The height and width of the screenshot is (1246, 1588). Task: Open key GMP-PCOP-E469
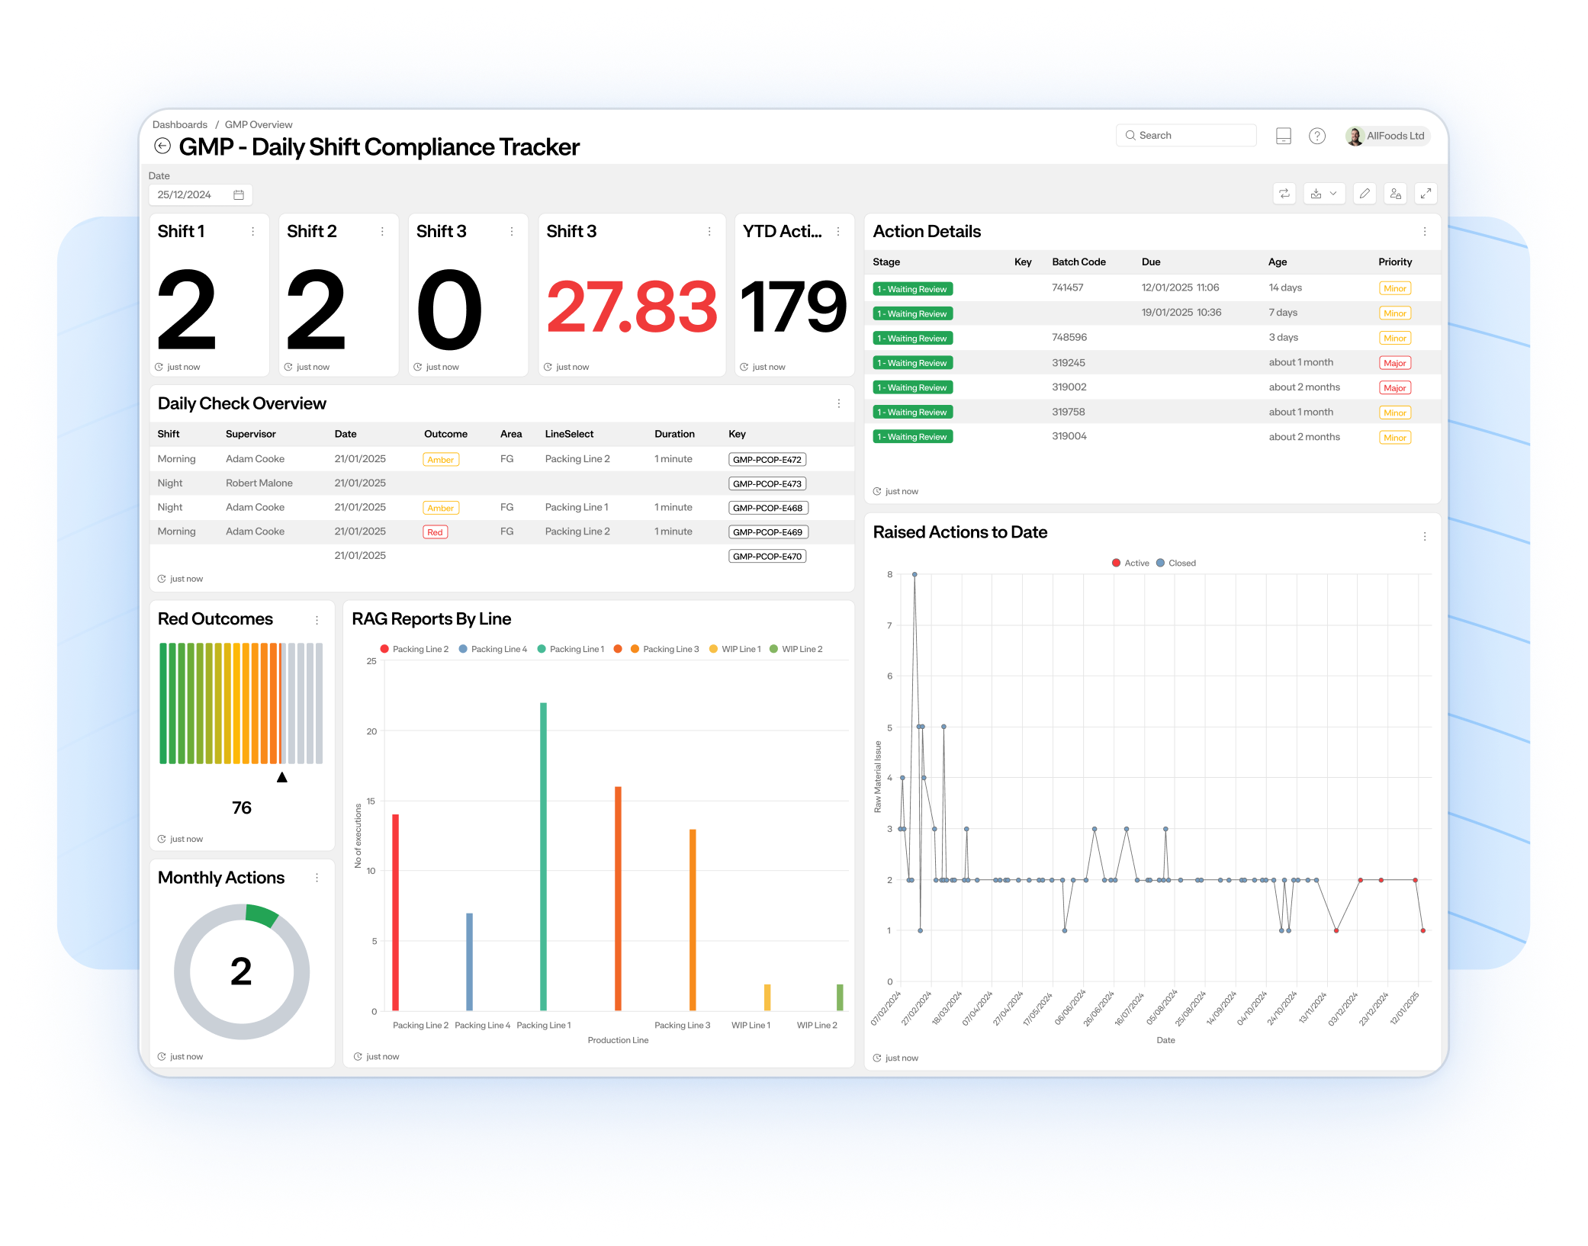coord(767,532)
